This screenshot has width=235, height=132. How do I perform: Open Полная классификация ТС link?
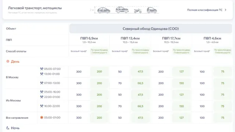(205, 10)
